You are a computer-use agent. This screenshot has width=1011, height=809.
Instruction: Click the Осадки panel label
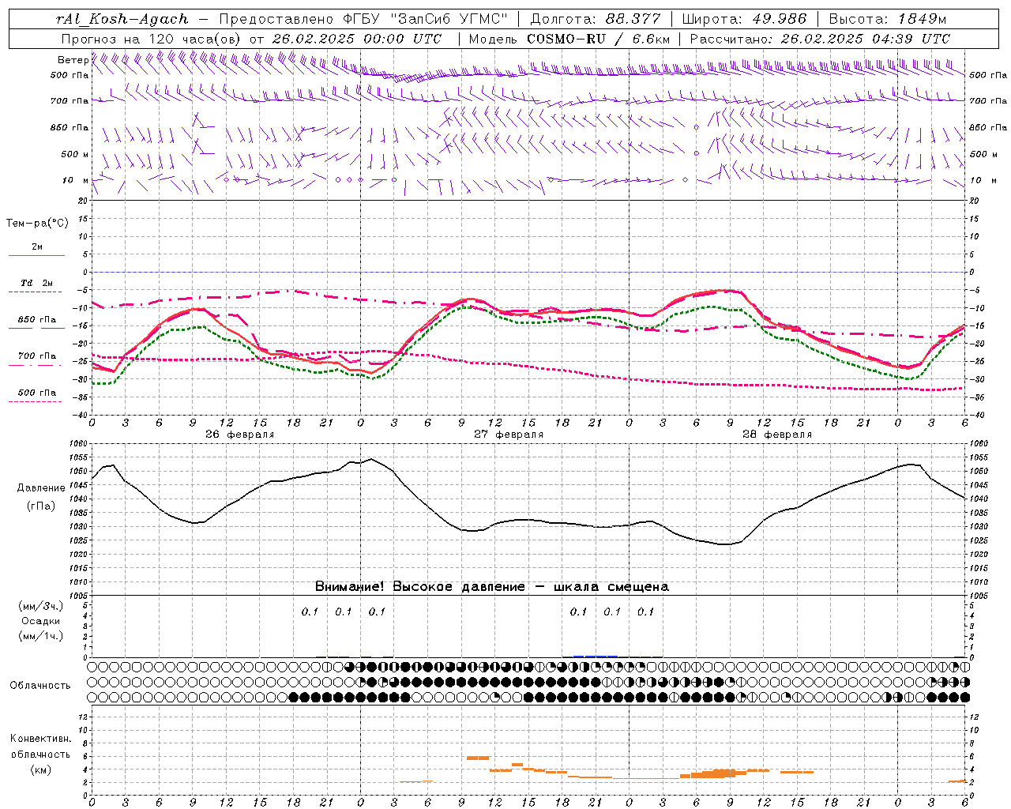40,621
